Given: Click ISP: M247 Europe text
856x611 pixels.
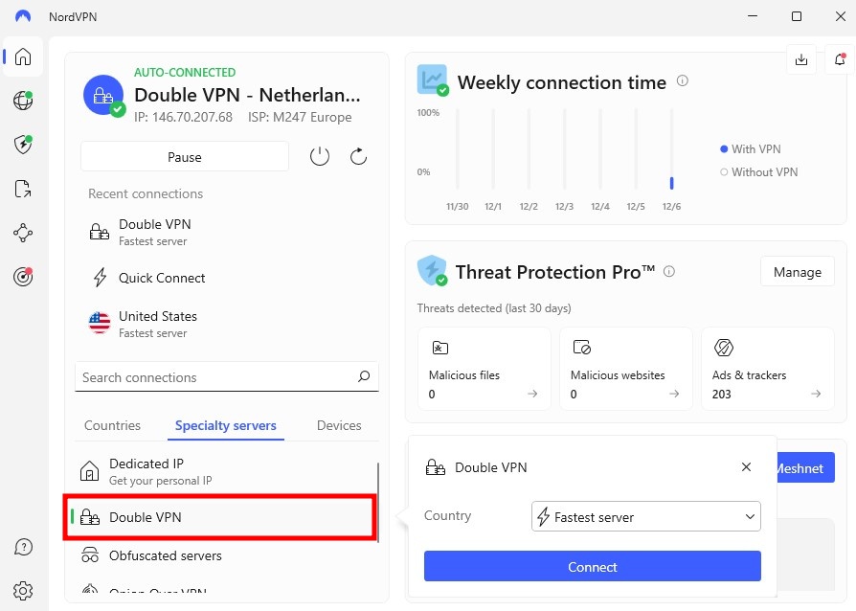Looking at the screenshot, I should click(x=300, y=117).
